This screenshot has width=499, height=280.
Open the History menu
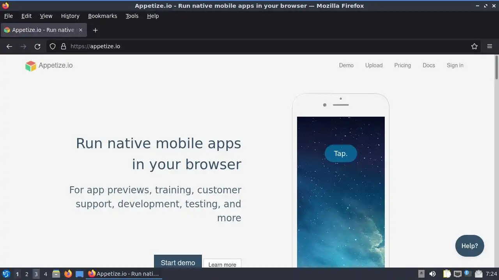click(x=70, y=16)
